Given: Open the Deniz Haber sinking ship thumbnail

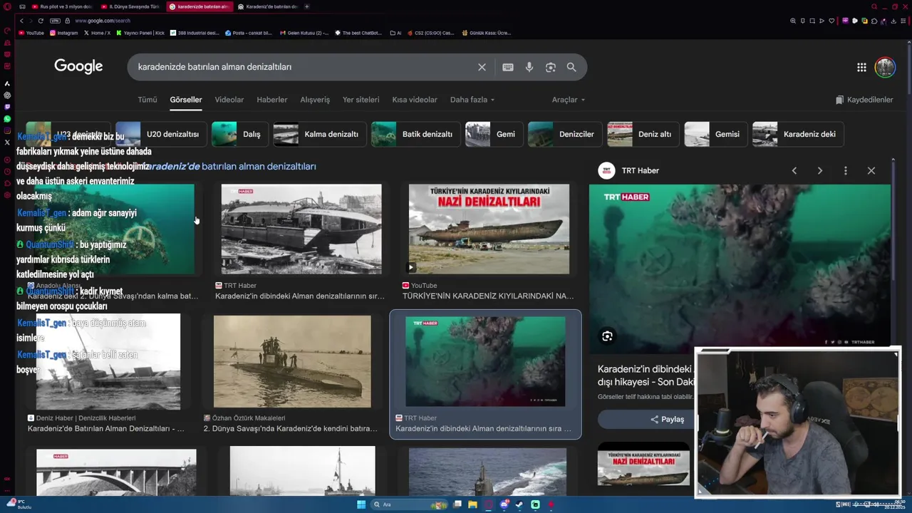Looking at the screenshot, I should tap(108, 362).
